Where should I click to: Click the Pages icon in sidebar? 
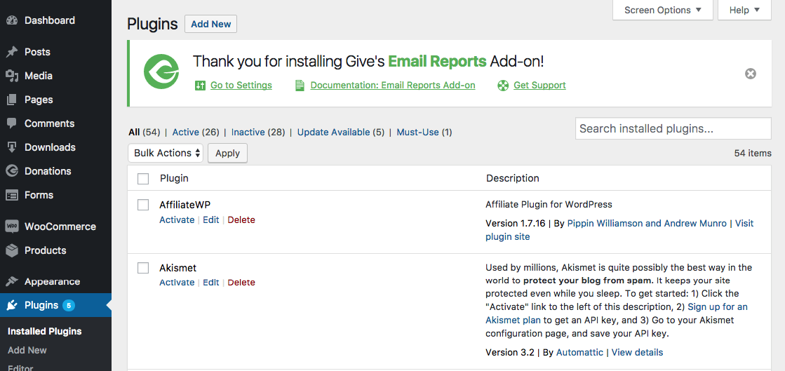(x=12, y=100)
